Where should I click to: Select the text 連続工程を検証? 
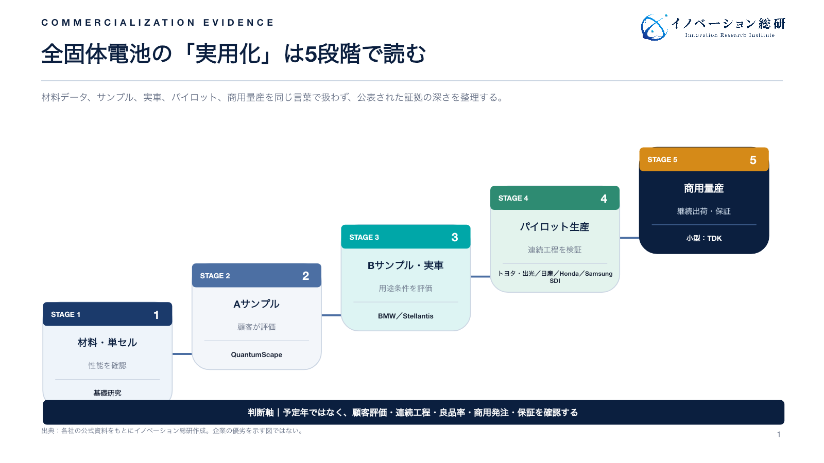pos(555,250)
